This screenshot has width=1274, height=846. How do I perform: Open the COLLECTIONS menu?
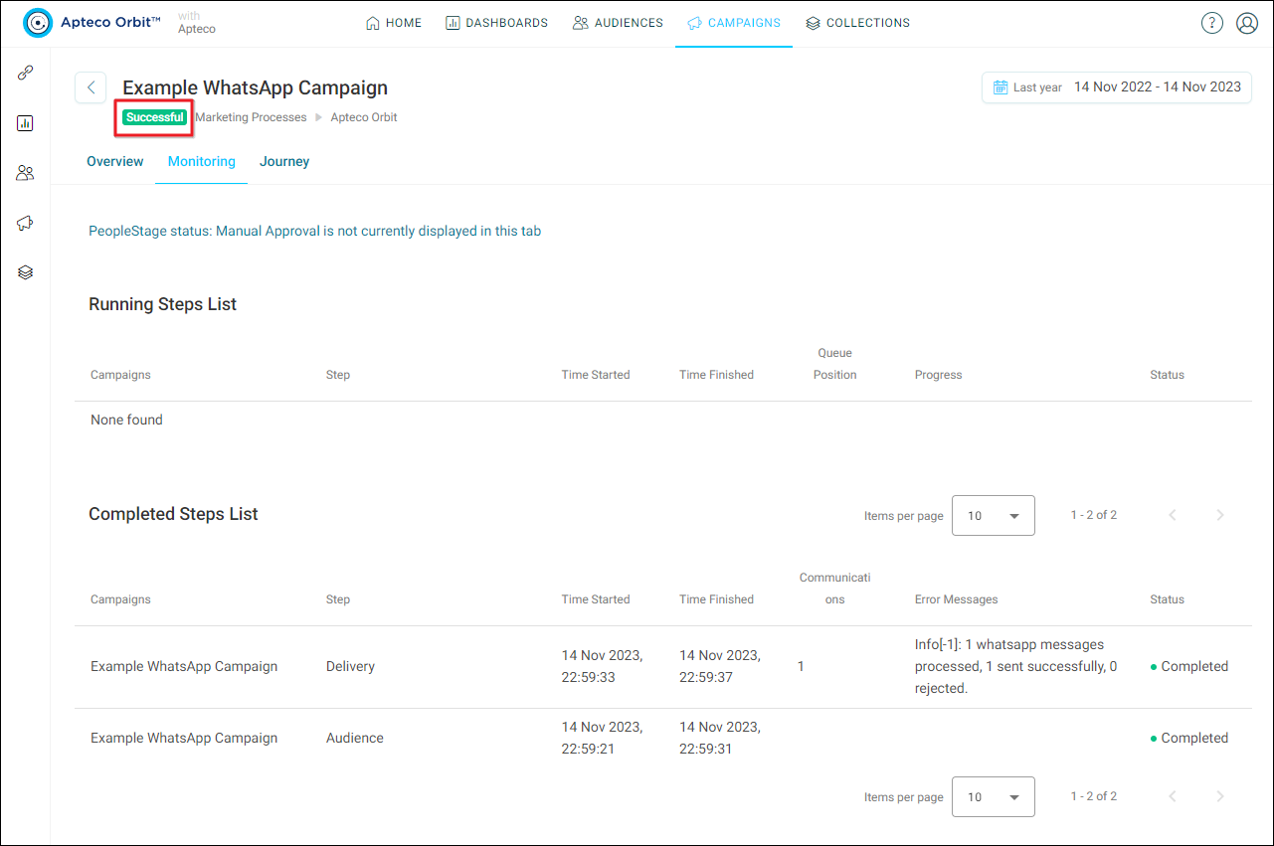pyautogui.click(x=857, y=23)
